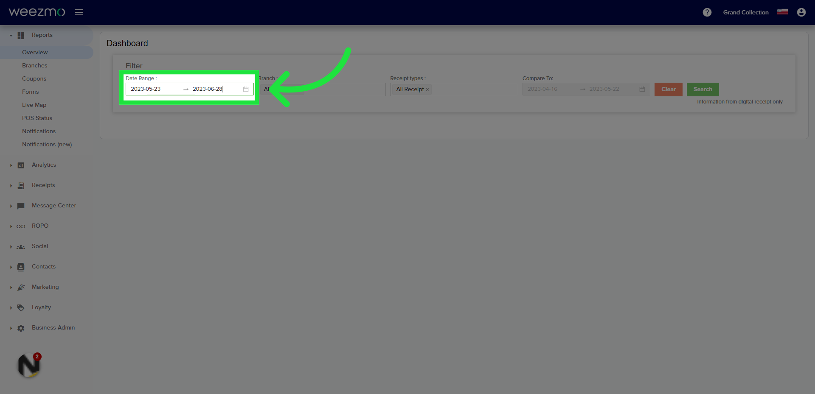Remove the All Receipt tag

427,89
